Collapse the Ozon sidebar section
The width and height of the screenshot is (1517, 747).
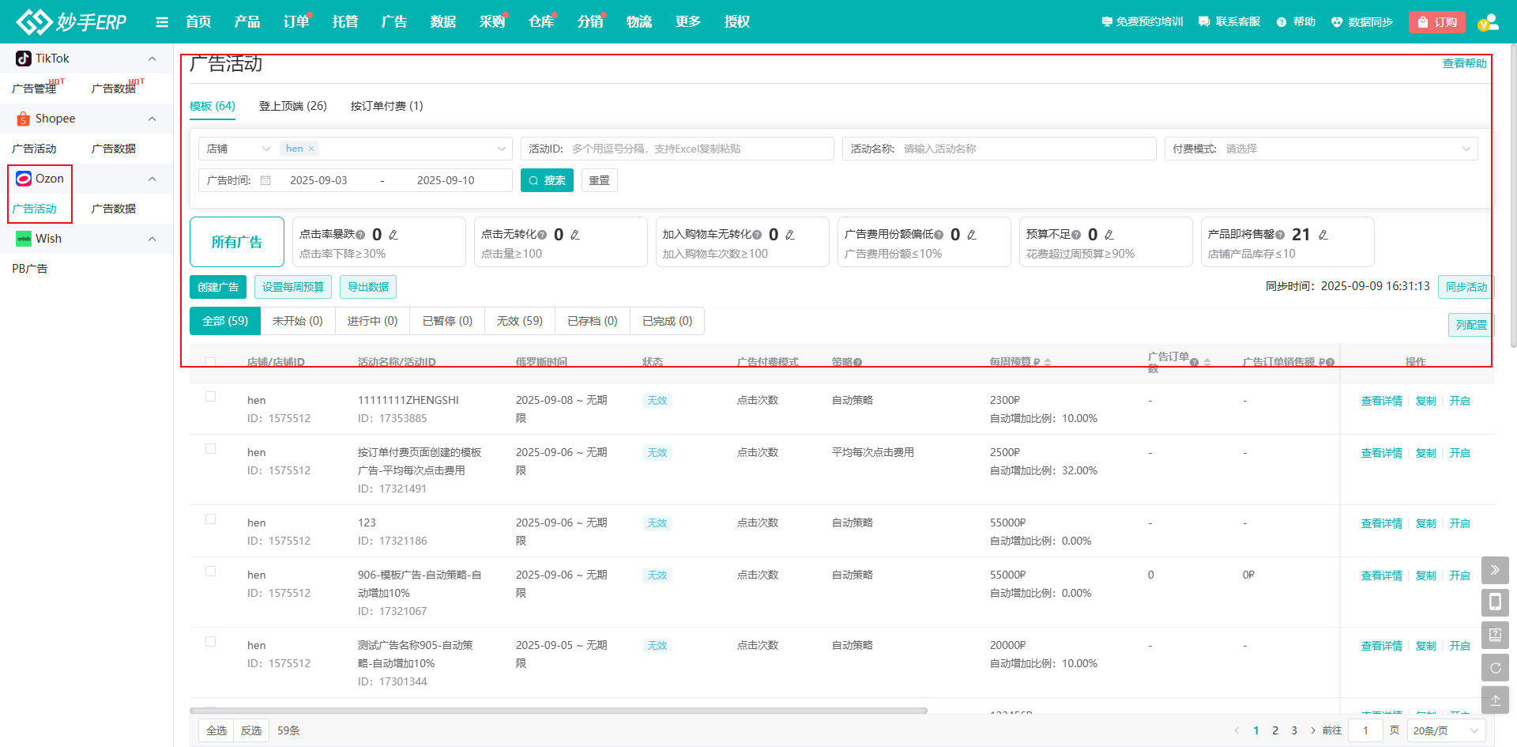point(152,179)
